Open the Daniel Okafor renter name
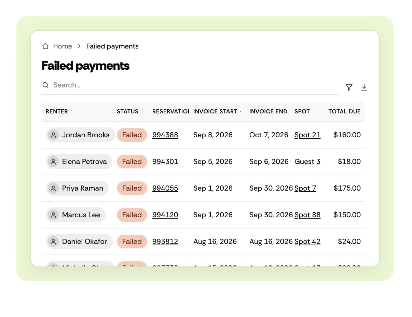 (85, 242)
